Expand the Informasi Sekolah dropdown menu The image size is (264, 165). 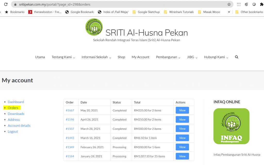pos(96,57)
